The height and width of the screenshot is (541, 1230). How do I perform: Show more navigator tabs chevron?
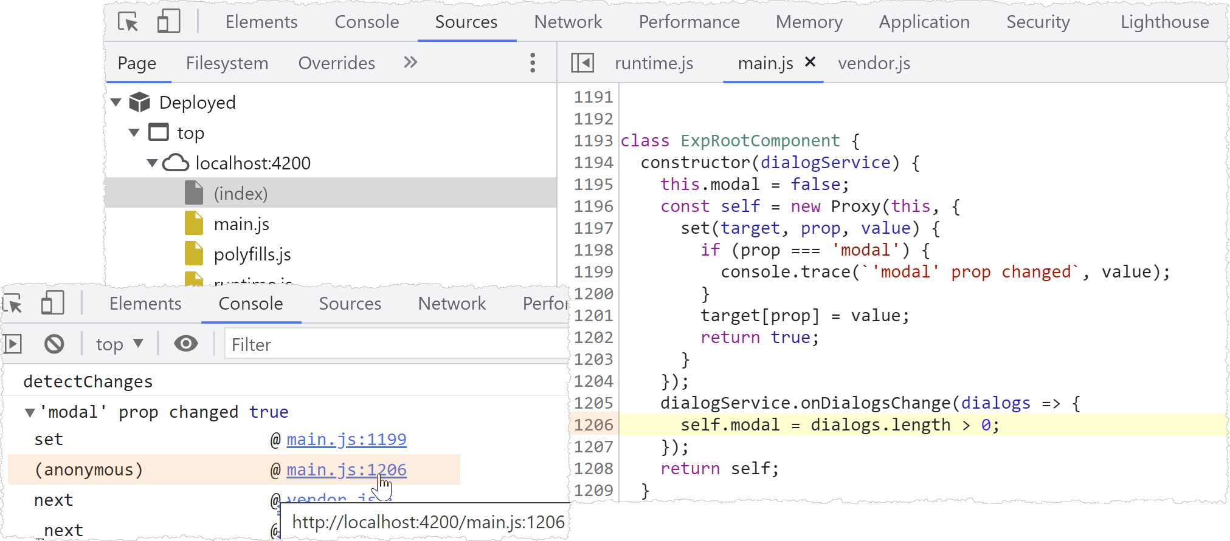[x=410, y=63]
